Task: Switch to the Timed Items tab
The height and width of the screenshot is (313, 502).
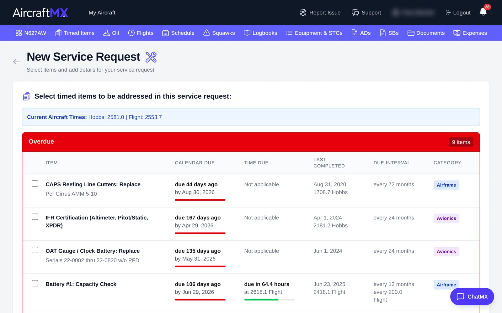Action: pyautogui.click(x=75, y=33)
